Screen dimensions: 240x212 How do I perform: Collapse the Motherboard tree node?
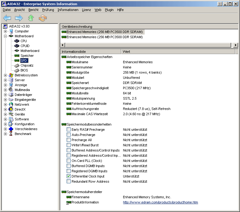click(x=6, y=36)
